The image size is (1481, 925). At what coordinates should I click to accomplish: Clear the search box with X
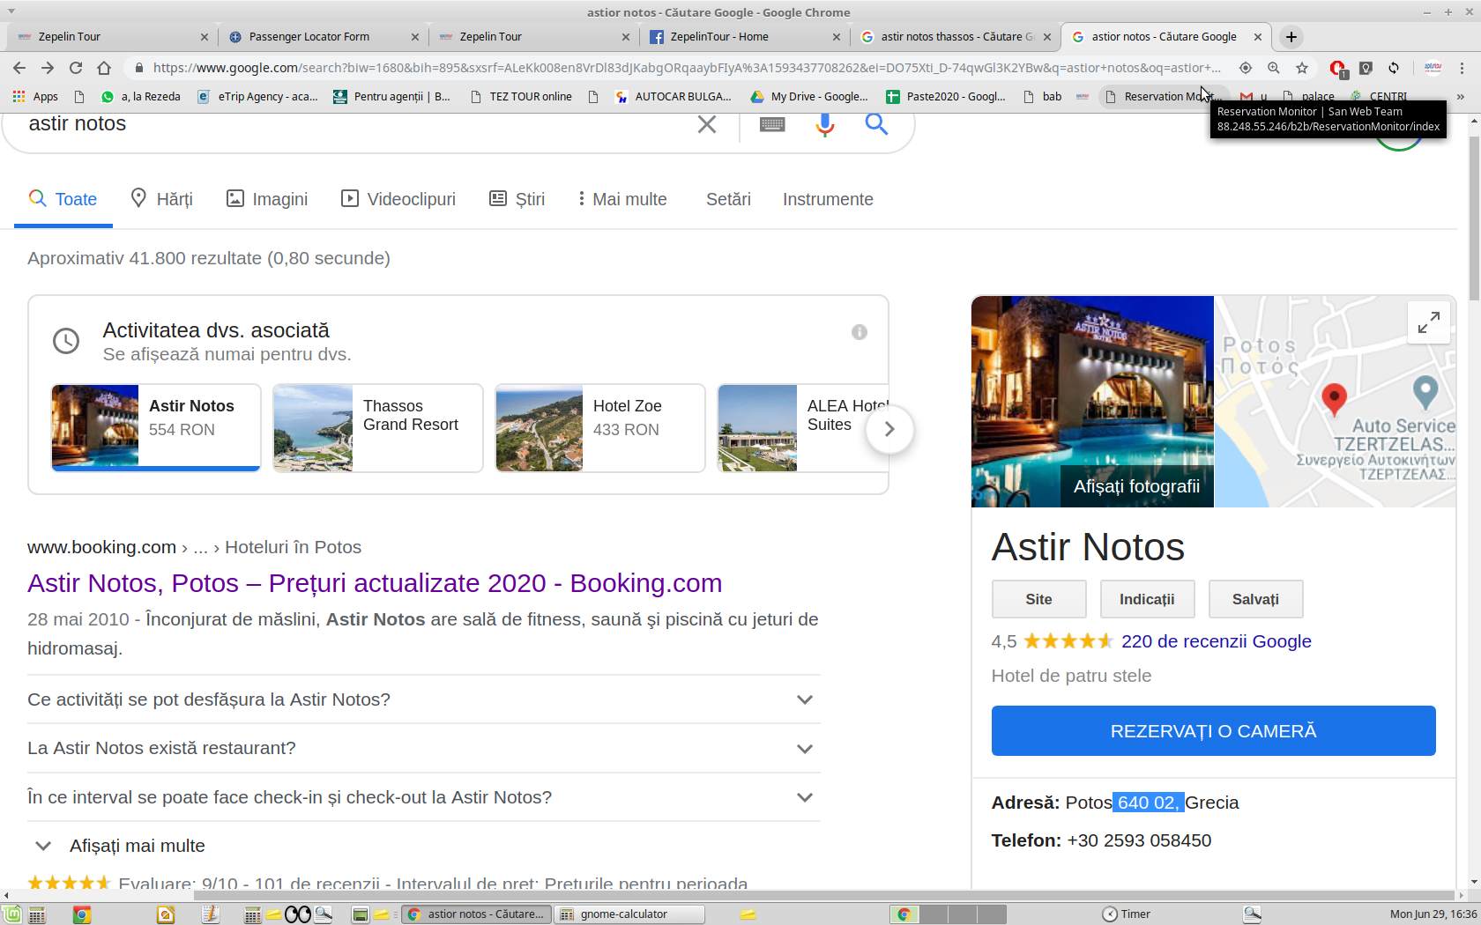pos(707,124)
